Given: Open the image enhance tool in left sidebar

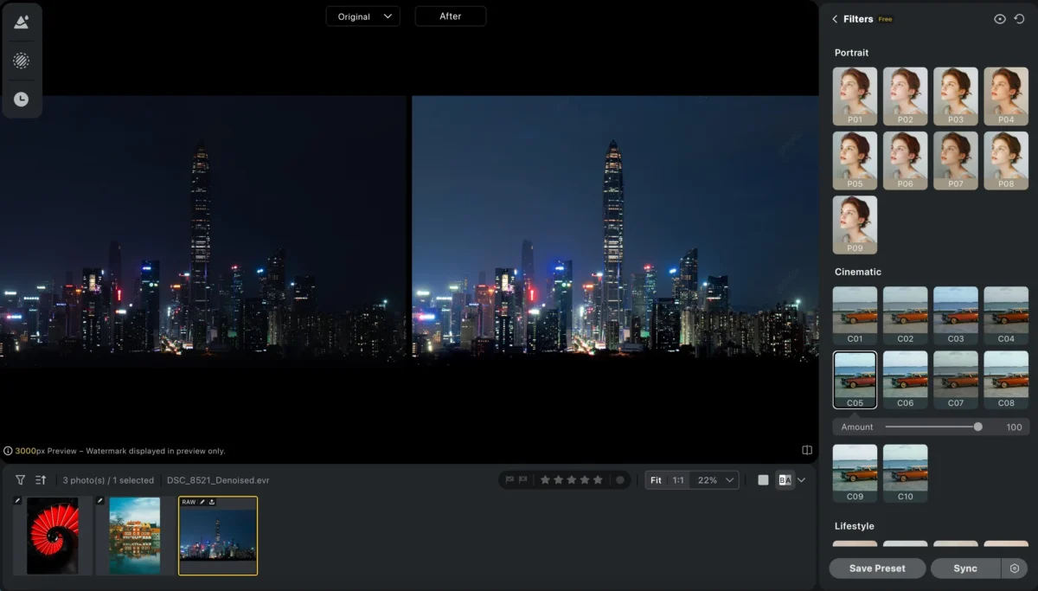Looking at the screenshot, I should [22, 22].
